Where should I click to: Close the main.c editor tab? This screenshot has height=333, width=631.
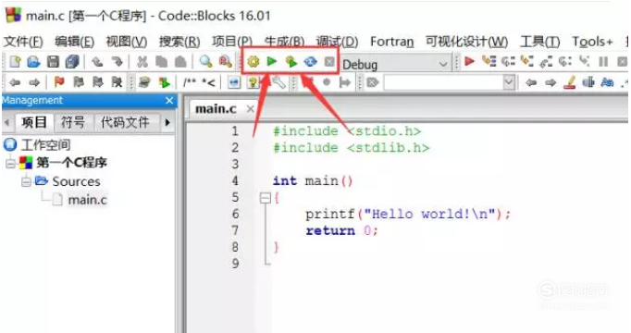click(x=251, y=108)
